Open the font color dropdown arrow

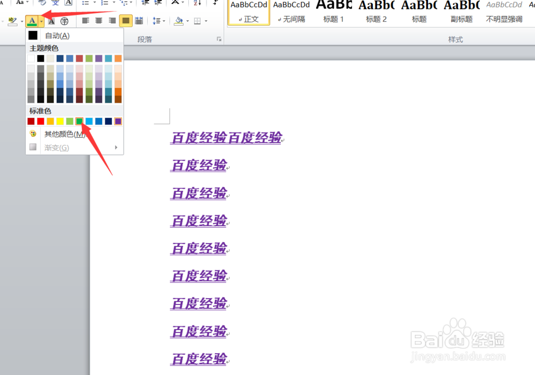coord(41,21)
